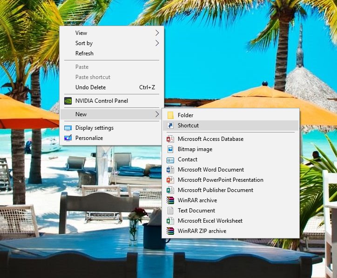
Task: Create a new WinRAR archive
Action: 230,200
